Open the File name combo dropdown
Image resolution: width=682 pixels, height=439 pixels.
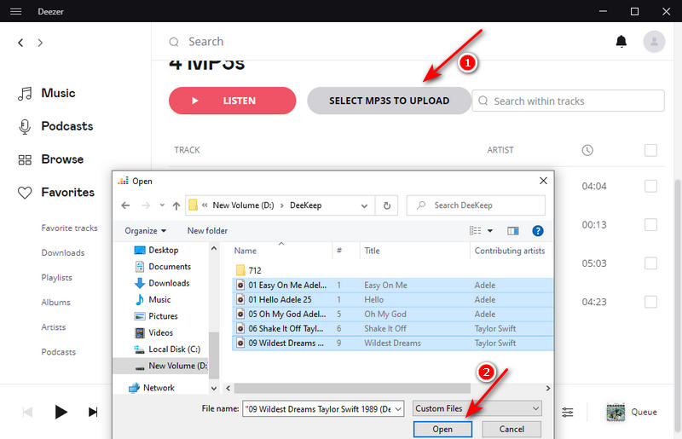(398, 409)
